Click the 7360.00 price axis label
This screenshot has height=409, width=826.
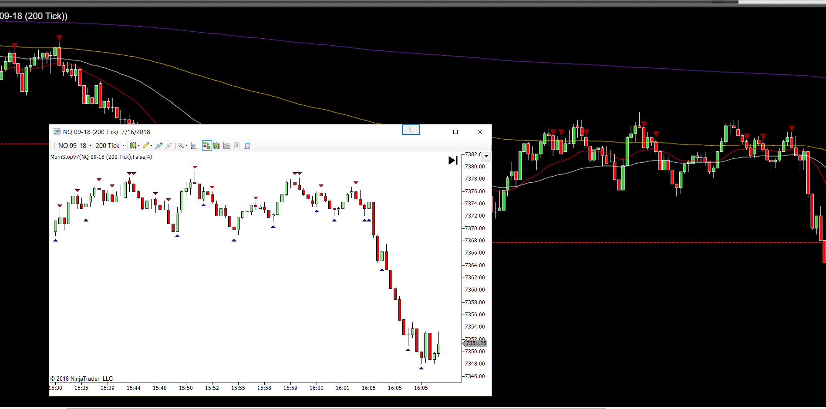(x=475, y=290)
